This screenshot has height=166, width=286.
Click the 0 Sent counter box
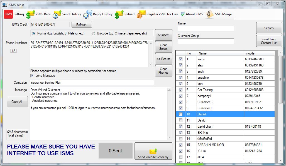point(116,151)
